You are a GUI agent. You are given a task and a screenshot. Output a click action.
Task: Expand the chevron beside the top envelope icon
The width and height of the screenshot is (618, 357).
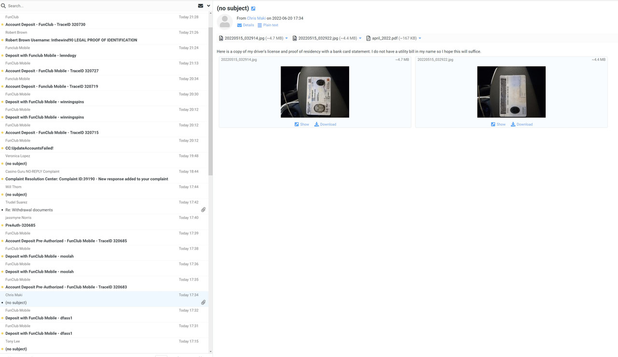208,5
